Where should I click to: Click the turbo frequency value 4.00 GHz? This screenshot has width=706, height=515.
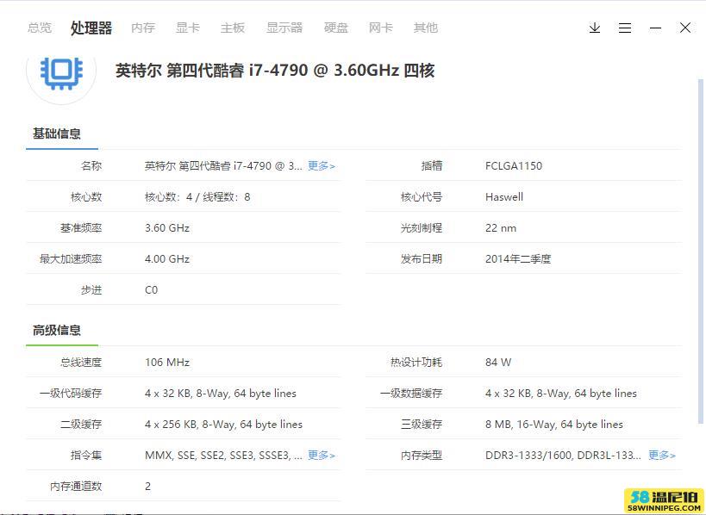pyautogui.click(x=167, y=259)
